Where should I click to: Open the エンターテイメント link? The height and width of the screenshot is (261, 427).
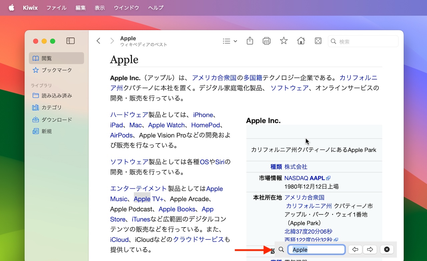point(138,189)
